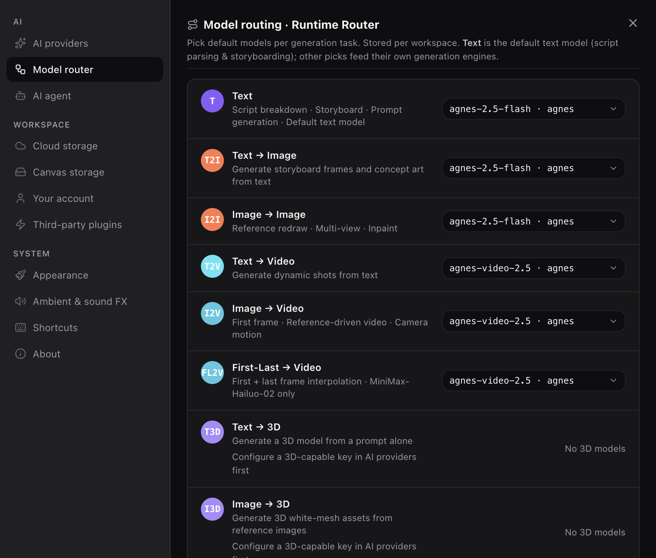Open AI providers settings page
This screenshot has width=656, height=558.
85,43
